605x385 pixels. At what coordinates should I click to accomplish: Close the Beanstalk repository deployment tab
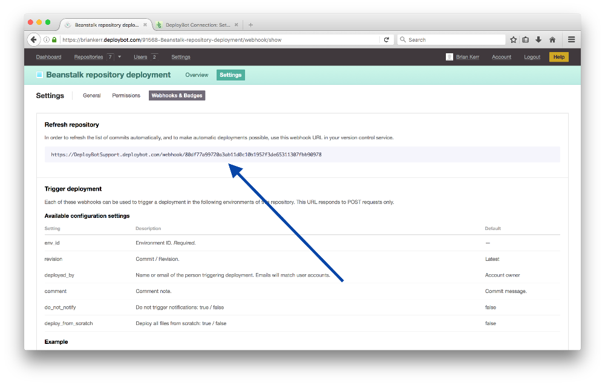tap(145, 25)
